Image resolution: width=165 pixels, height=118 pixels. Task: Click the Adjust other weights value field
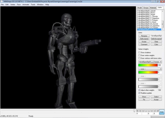pyautogui.click(x=160, y=90)
